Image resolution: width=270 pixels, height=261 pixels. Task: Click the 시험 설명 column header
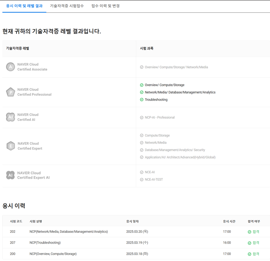coord(36,221)
